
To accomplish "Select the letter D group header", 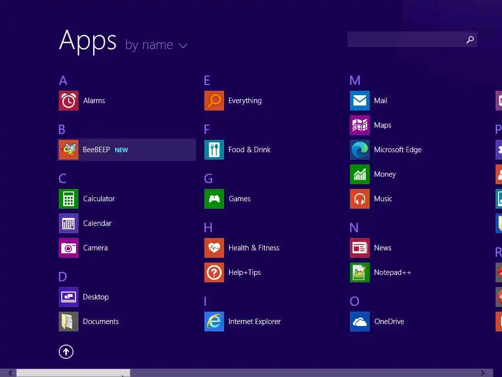I will pos(63,277).
